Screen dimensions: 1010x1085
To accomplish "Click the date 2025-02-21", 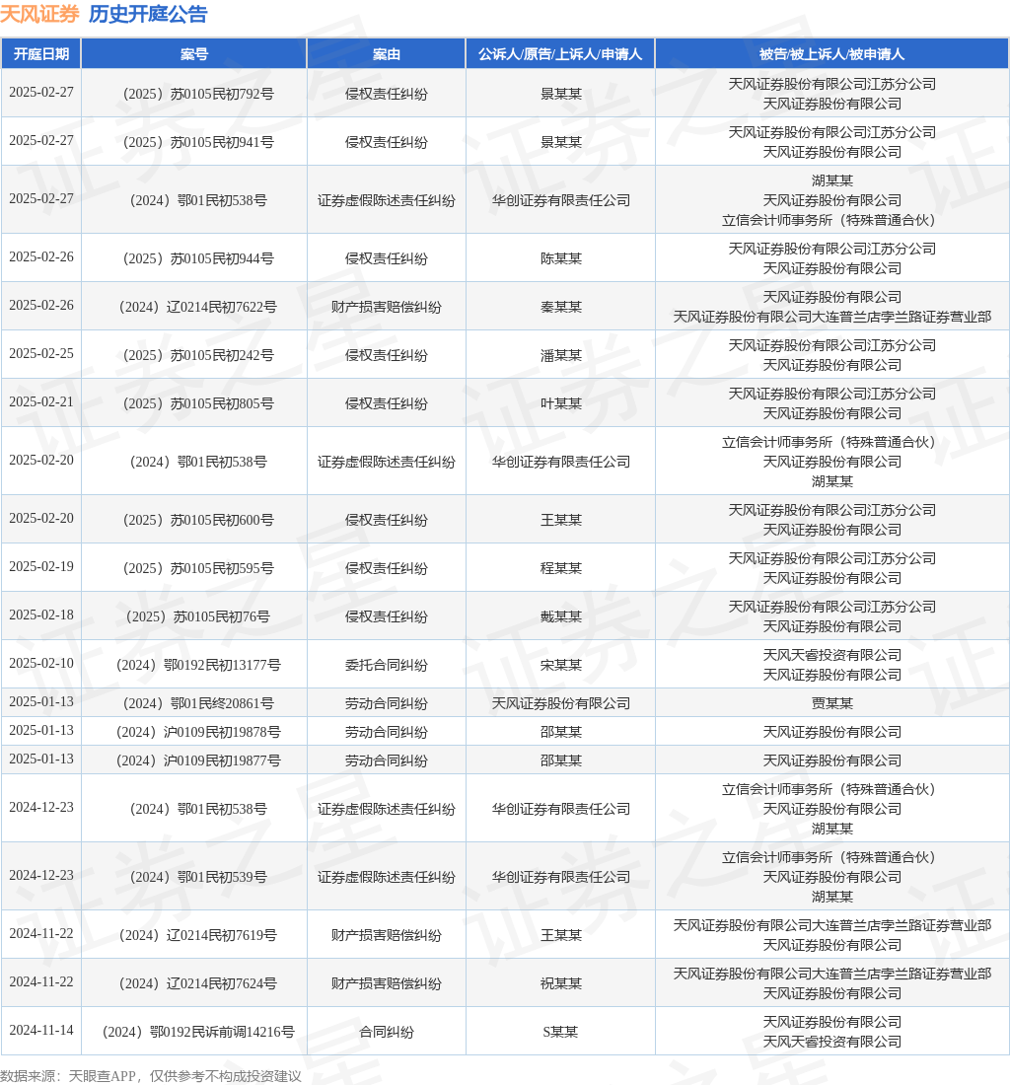I will point(41,402).
